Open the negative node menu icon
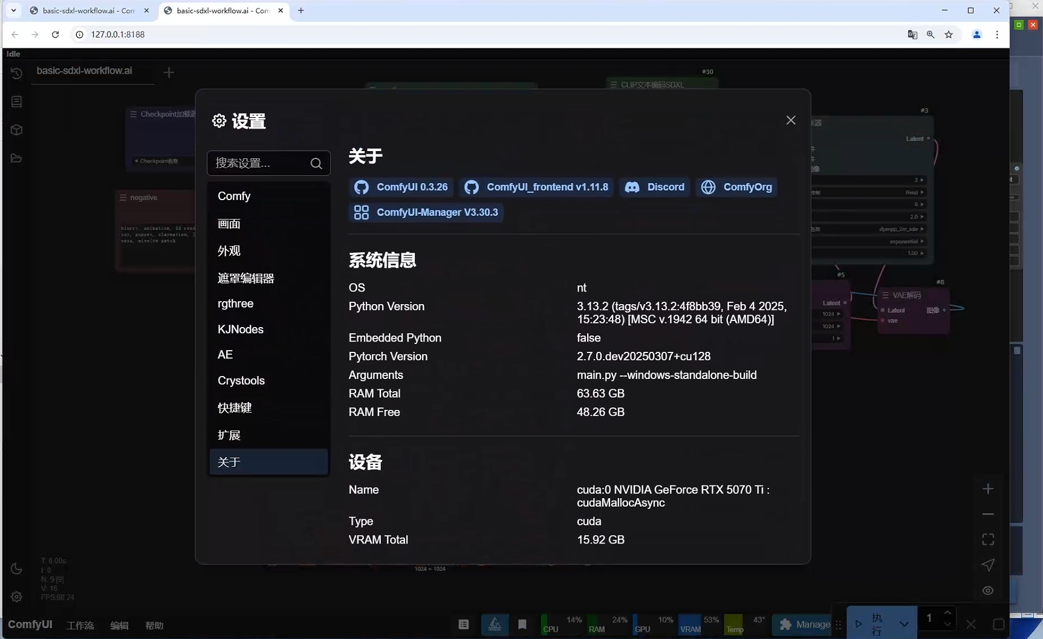Viewport: 1043px width, 639px height. pyautogui.click(x=123, y=198)
